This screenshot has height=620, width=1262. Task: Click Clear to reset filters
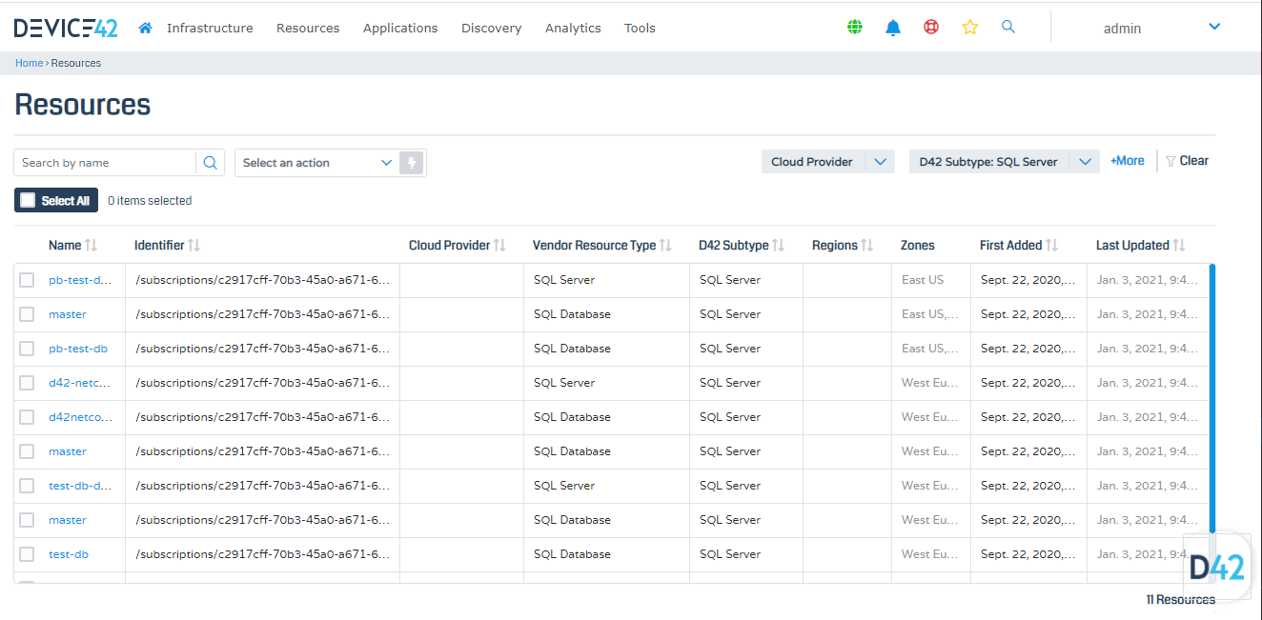1188,161
